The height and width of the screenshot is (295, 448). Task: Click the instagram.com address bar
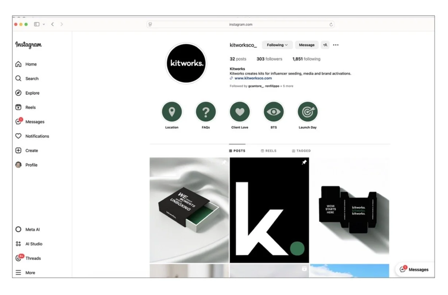[240, 24]
